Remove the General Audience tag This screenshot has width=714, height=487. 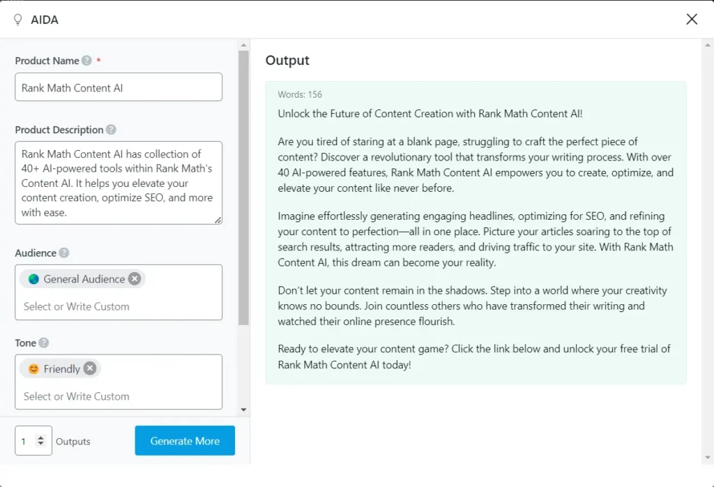[x=135, y=279]
